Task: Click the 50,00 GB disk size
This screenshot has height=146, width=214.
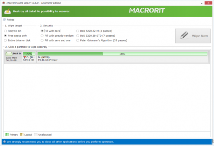Action: coord(11,60)
